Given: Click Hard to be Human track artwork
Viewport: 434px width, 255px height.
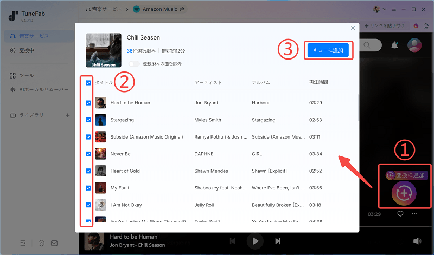Looking at the screenshot, I should [x=101, y=103].
